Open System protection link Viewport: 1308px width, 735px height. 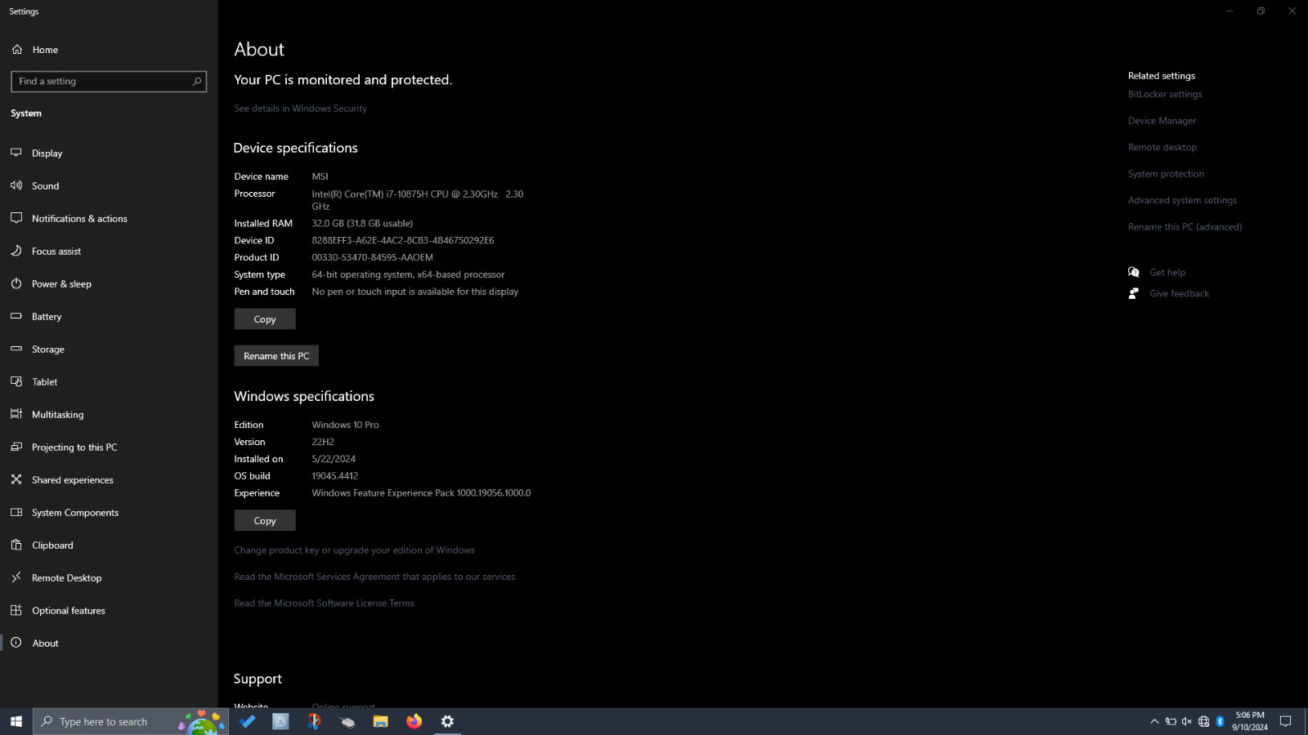click(1166, 174)
